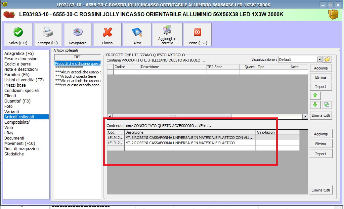
Task: Open Condizioni speciali section
Action: [21, 90]
